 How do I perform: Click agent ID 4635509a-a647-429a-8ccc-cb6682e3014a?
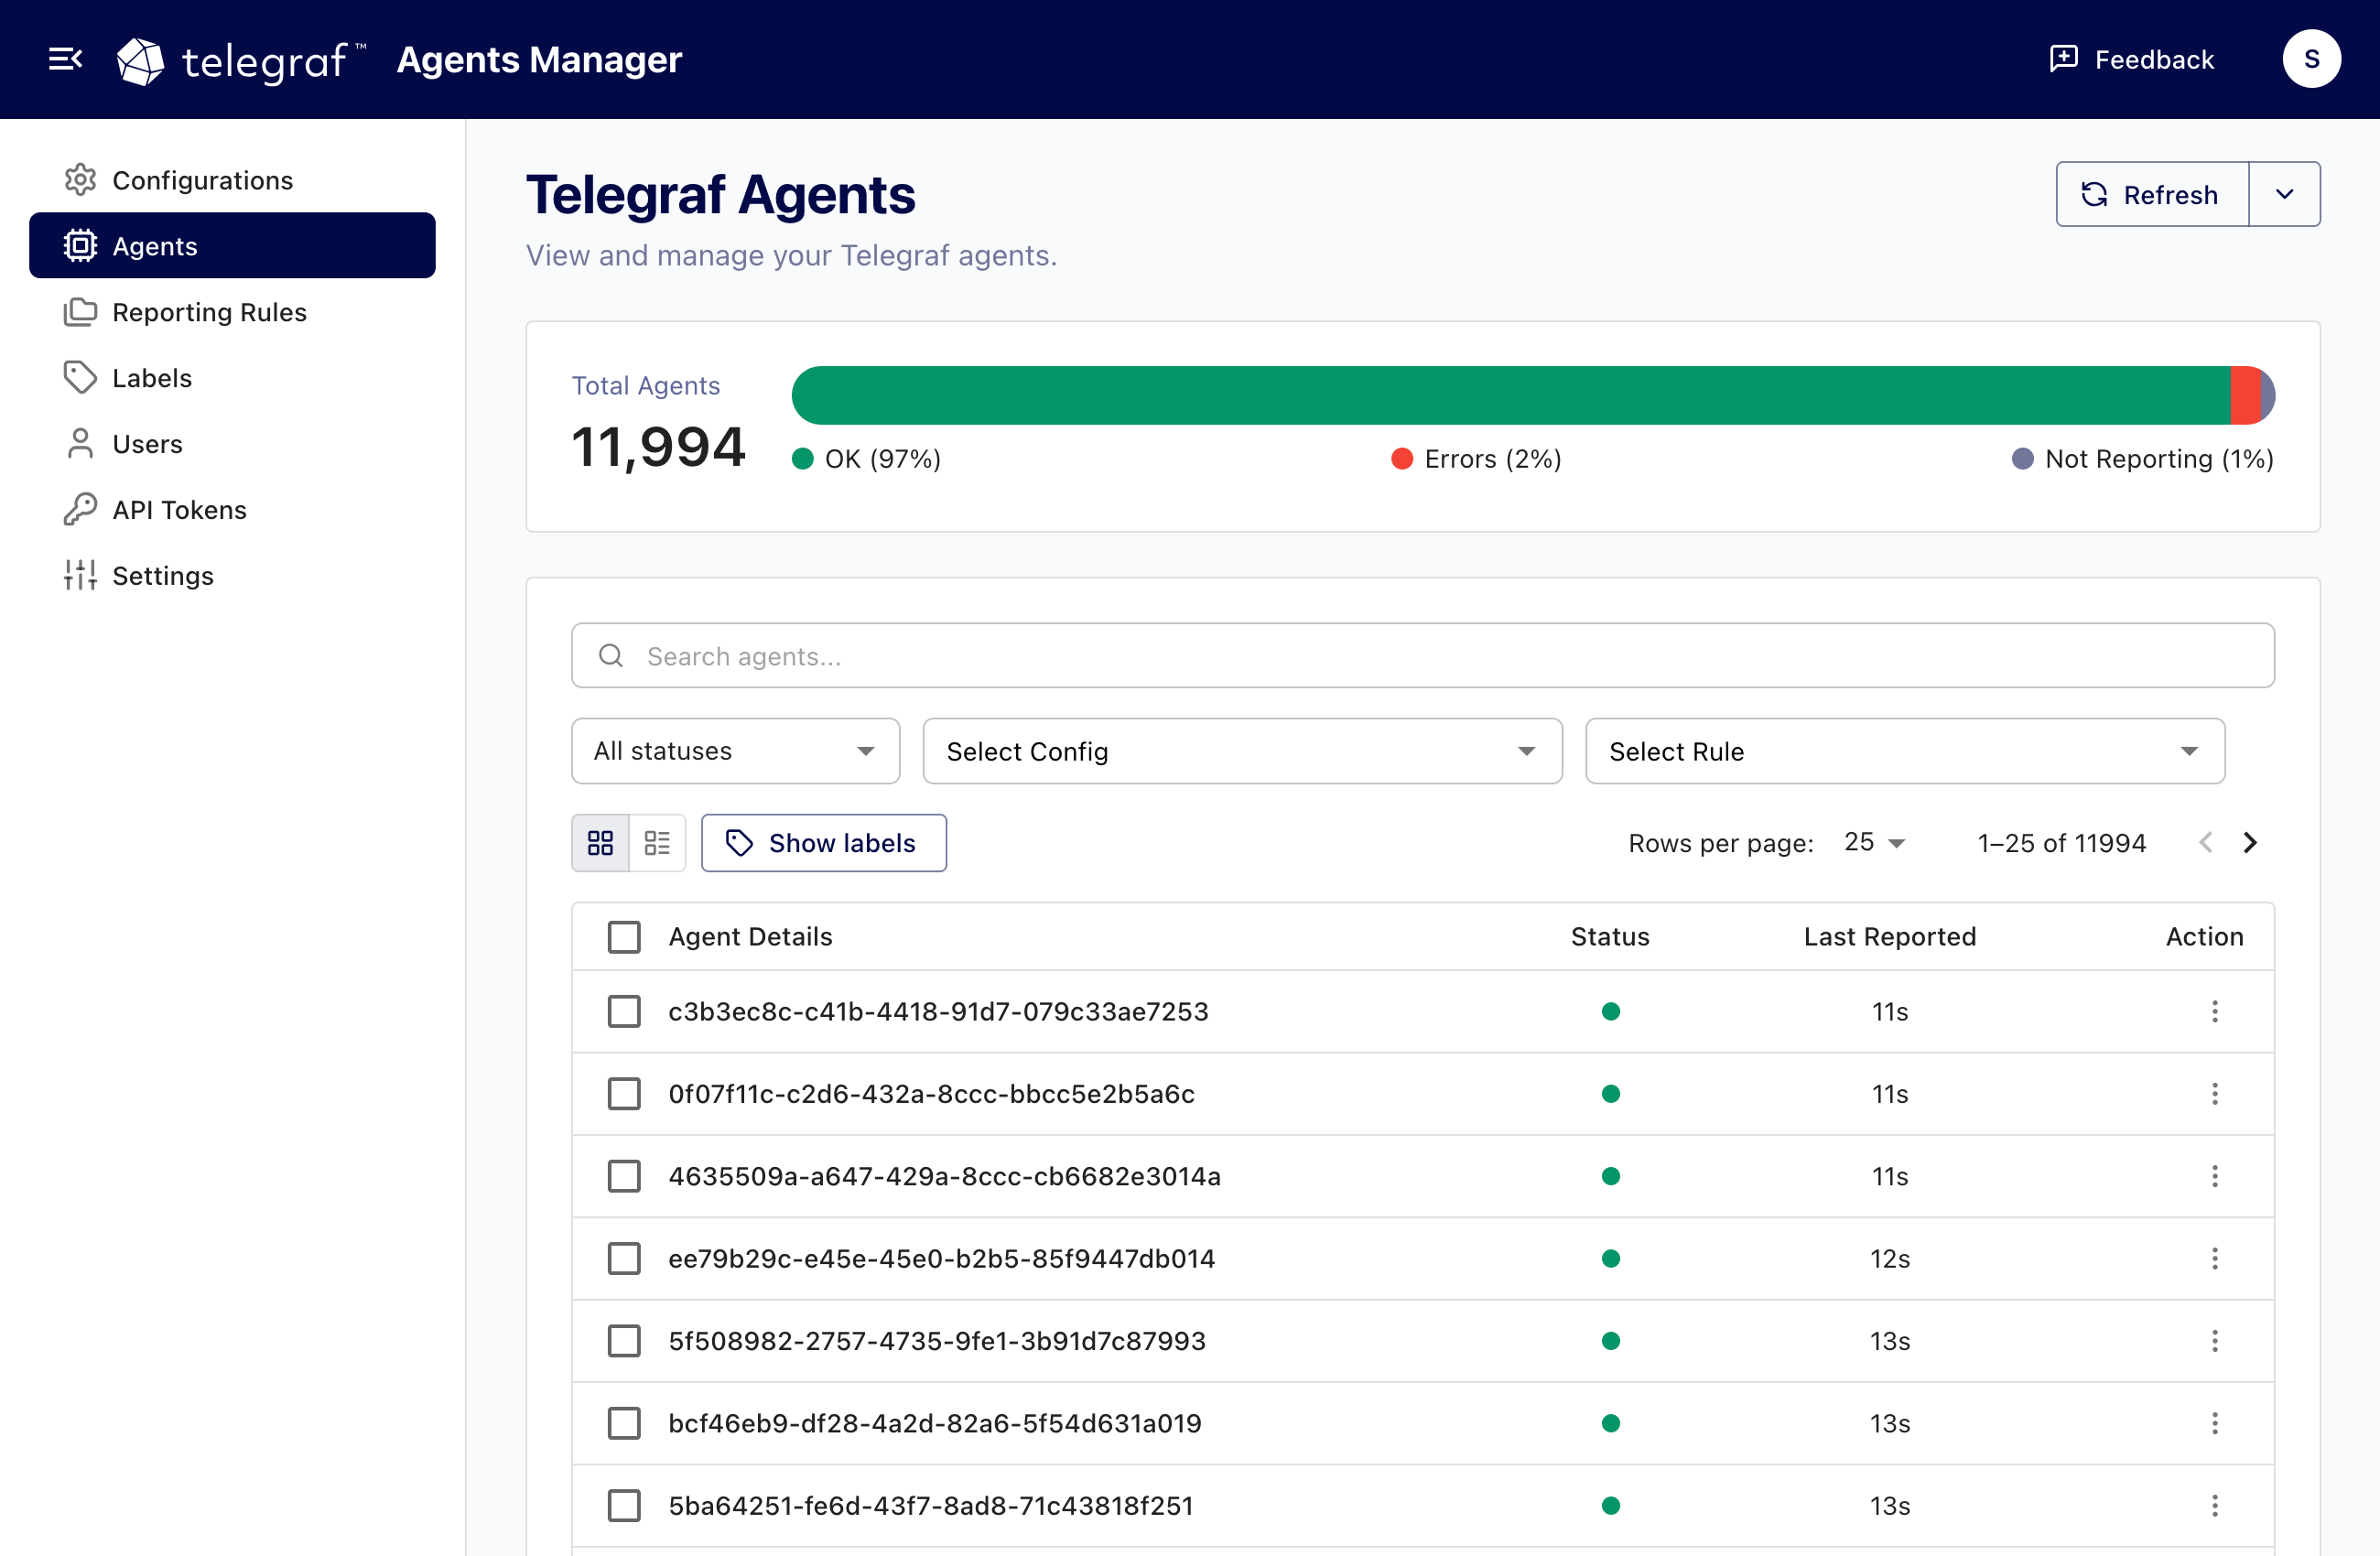pos(944,1176)
